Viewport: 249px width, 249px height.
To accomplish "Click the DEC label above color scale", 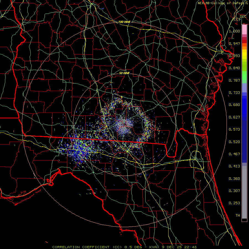I will (243, 17).
